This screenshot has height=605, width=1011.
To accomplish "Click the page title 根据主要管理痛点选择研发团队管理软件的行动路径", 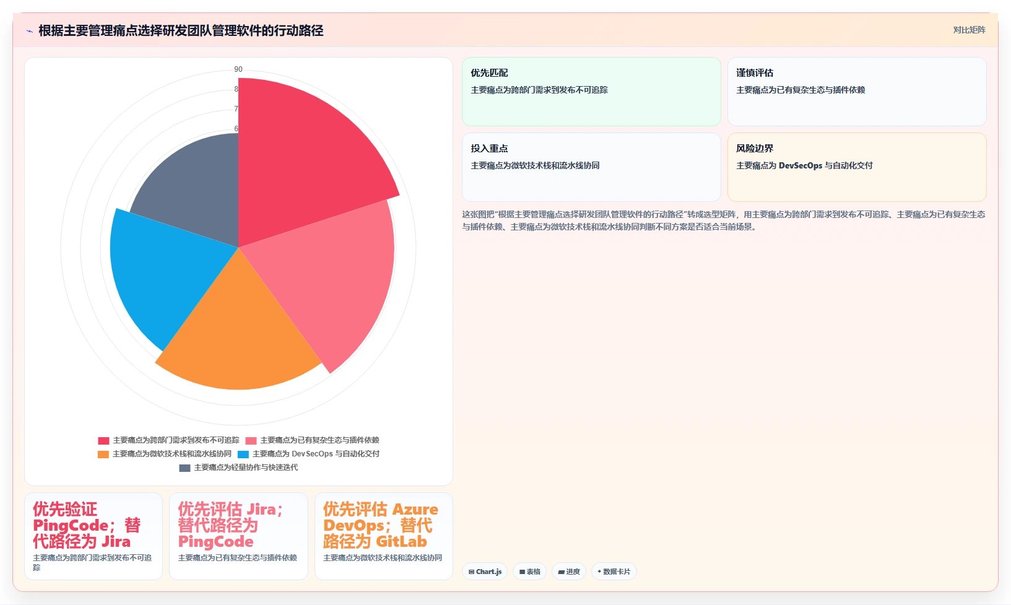I will point(181,30).
